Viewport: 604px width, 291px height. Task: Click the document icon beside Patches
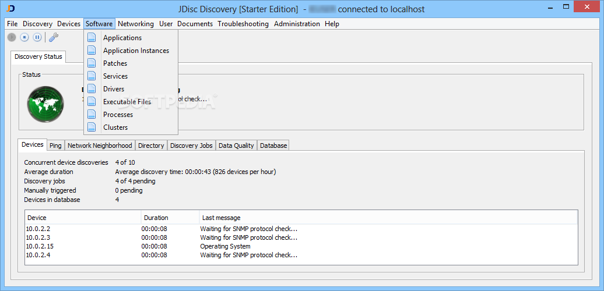pos(92,63)
